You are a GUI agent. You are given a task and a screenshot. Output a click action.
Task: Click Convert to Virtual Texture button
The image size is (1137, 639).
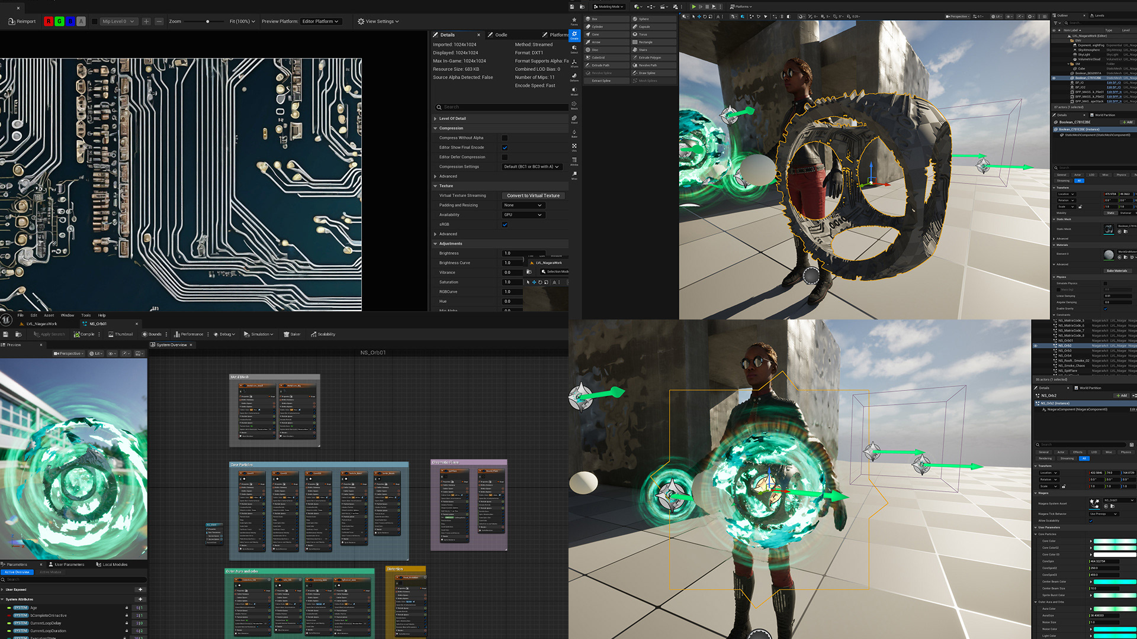[533, 195]
